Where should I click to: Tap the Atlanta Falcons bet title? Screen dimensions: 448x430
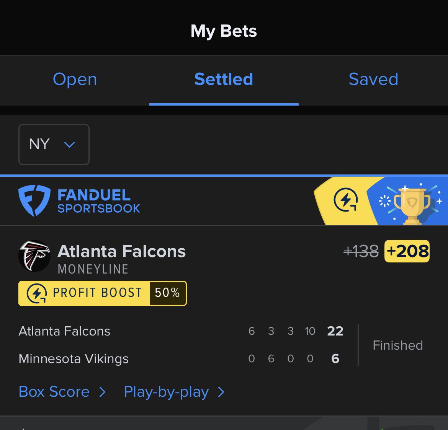121,251
